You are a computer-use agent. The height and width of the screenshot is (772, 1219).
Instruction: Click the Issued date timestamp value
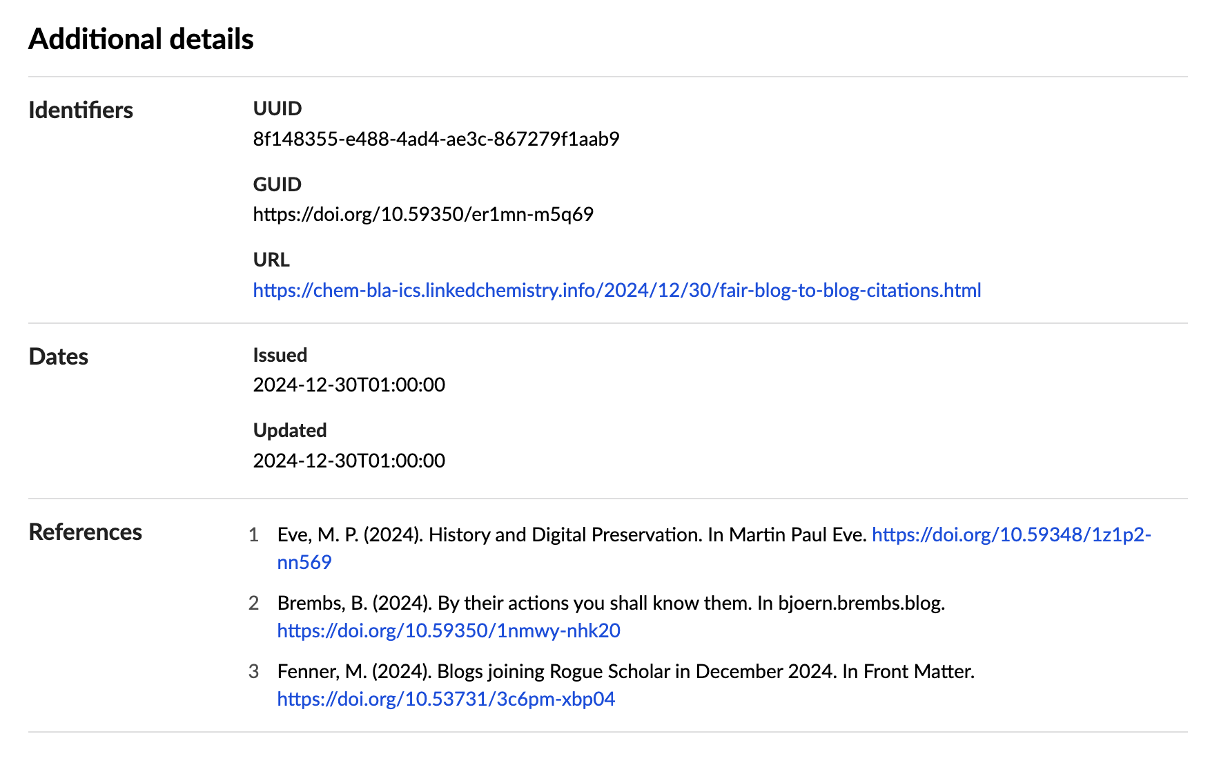pyautogui.click(x=349, y=385)
